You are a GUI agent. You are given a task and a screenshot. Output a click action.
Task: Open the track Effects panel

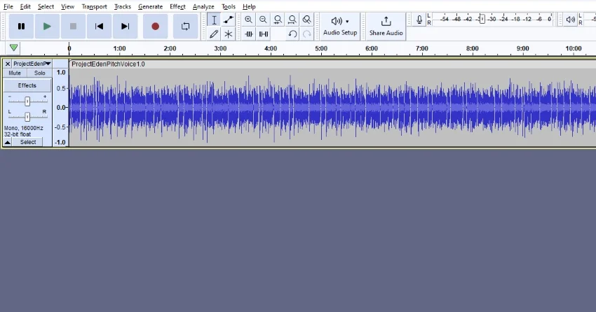[27, 85]
